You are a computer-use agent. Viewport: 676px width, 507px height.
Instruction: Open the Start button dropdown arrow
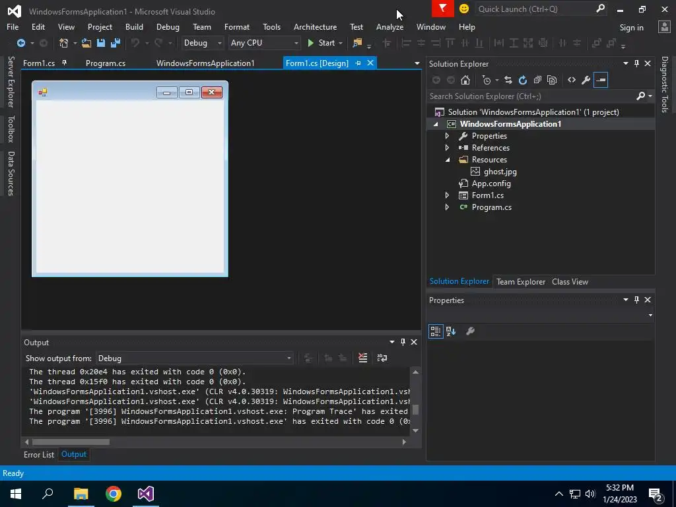tap(341, 43)
